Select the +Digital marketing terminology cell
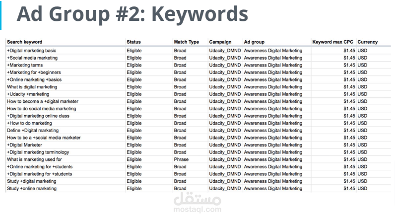This screenshot has width=395, height=218. [x=38, y=152]
